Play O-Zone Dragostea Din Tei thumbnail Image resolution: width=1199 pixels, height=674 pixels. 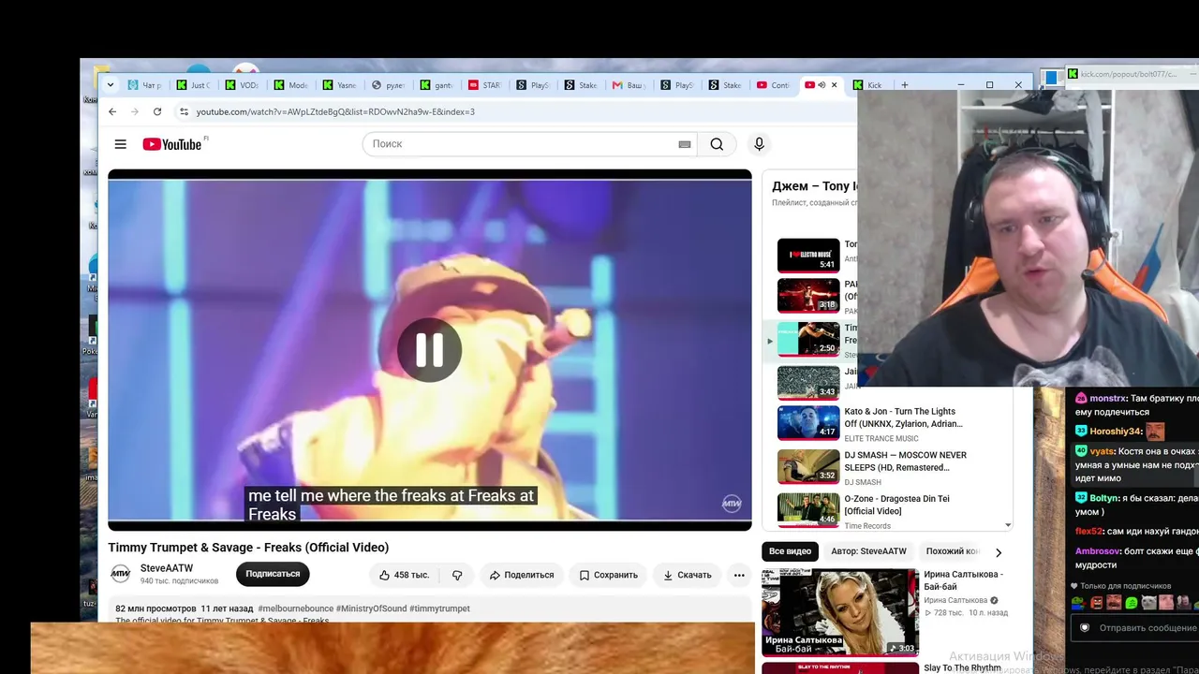808,509
